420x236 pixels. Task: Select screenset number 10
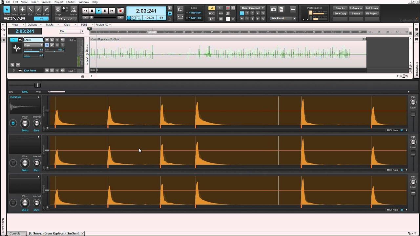click(x=263, y=19)
